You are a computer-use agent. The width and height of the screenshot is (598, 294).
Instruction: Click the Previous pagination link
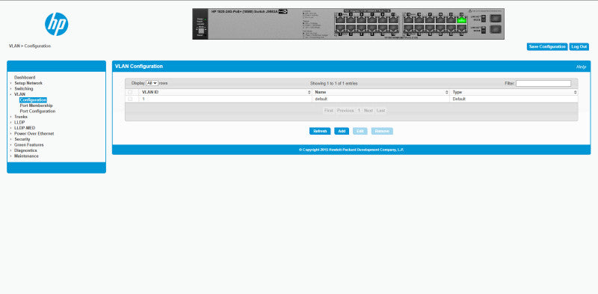345,111
